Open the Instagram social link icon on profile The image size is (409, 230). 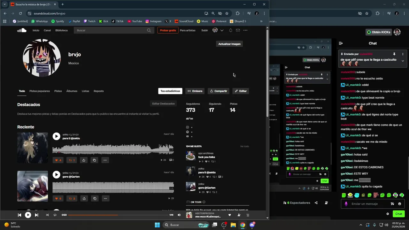click(188, 127)
